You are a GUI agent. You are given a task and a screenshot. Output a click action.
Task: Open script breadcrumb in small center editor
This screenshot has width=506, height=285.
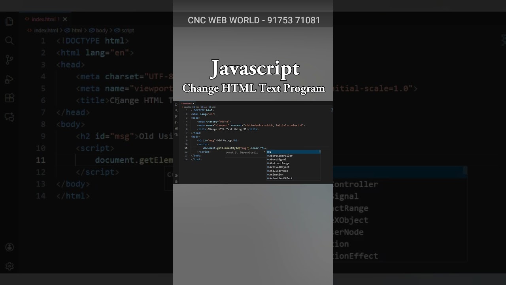point(212,107)
